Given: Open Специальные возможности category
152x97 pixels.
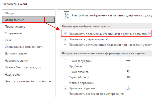Looking at the screenshot, I should point(29,47).
